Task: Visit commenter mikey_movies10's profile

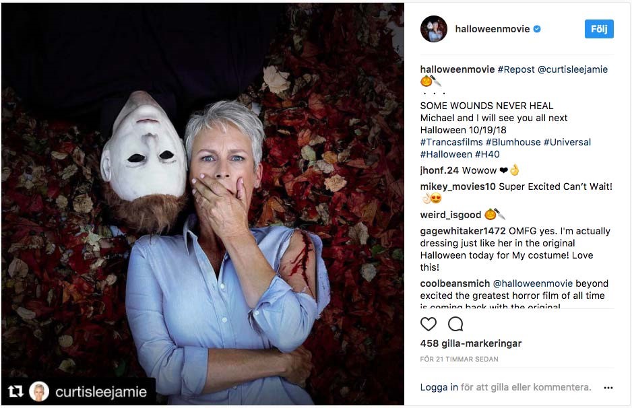Action: [457, 186]
